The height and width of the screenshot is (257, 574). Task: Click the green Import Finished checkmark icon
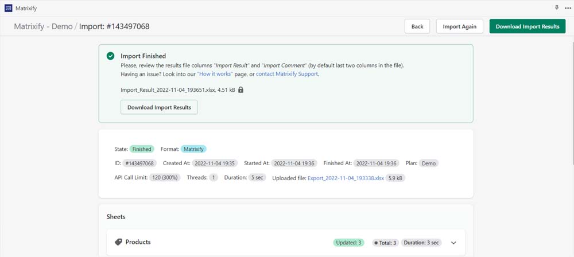coord(110,56)
